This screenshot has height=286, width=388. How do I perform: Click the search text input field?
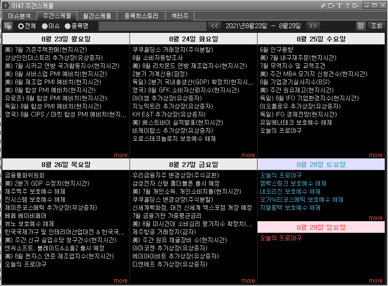[152, 26]
